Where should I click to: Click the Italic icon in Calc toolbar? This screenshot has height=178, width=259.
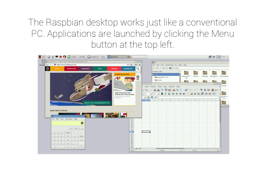[x=166, y=93]
